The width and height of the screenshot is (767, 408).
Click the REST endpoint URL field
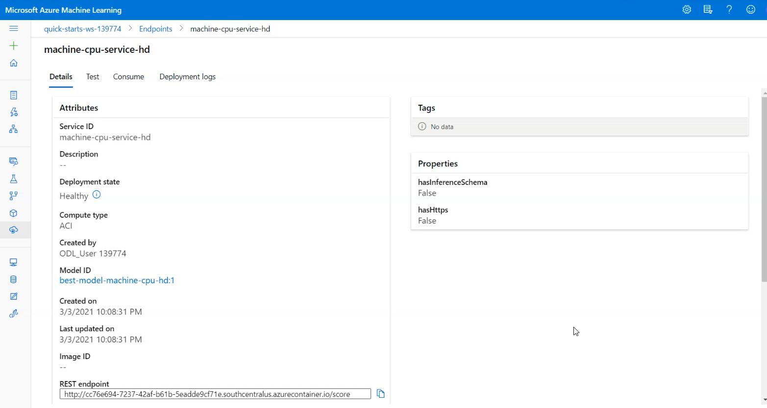pos(215,394)
